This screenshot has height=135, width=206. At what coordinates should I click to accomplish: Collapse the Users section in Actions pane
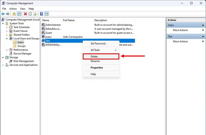[203, 25]
